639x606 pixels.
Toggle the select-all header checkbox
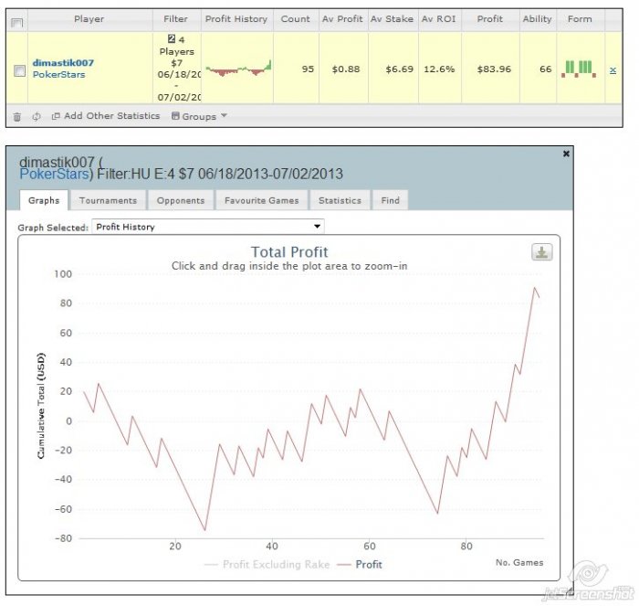16,21
